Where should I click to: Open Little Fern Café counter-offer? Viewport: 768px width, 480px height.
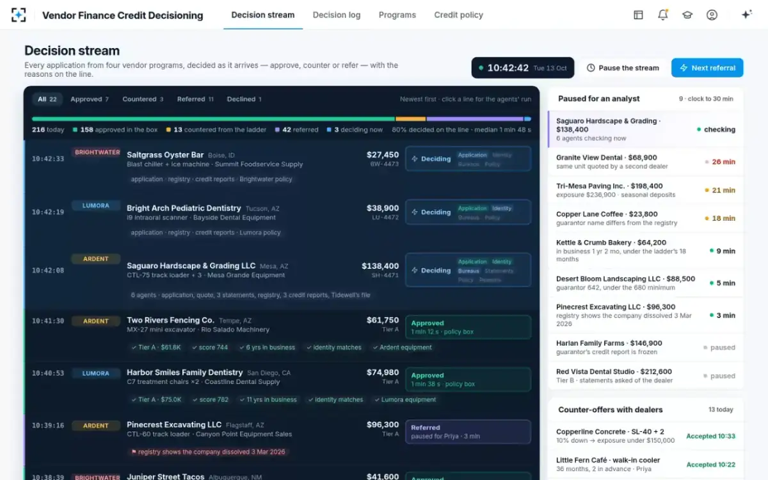coord(646,464)
